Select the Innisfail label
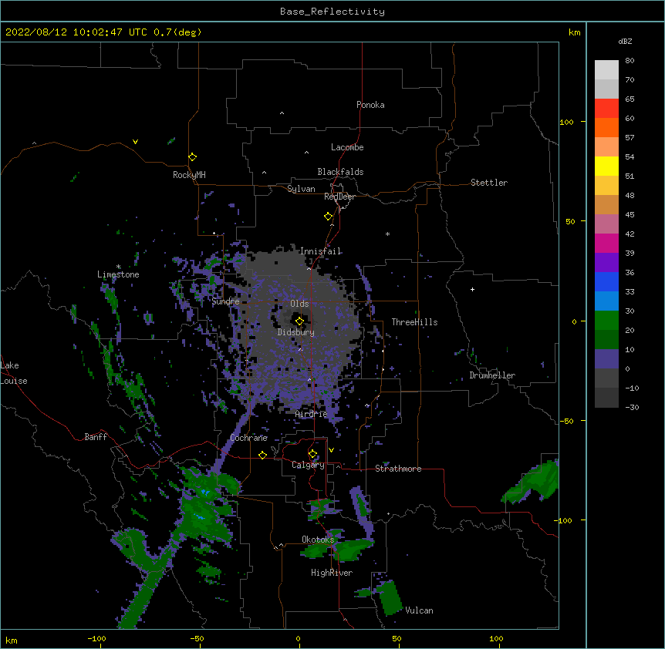The height and width of the screenshot is (649, 665). click(321, 251)
